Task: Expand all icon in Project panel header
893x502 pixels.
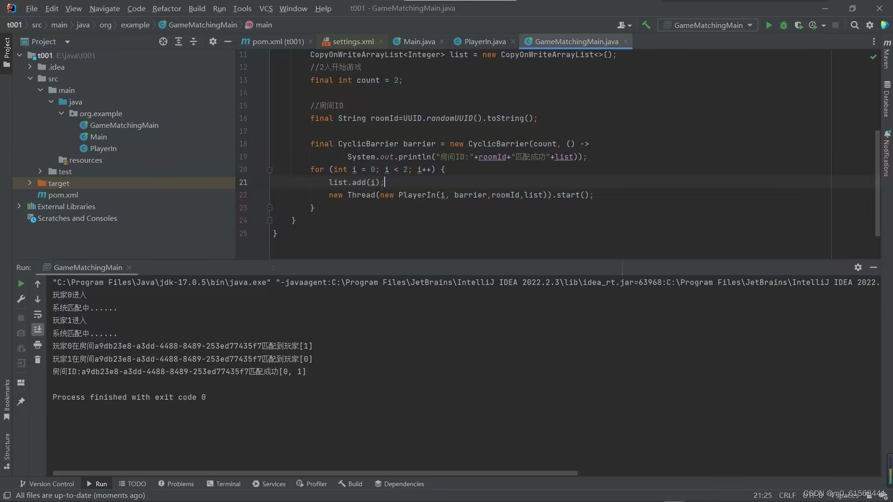Action: [x=178, y=41]
